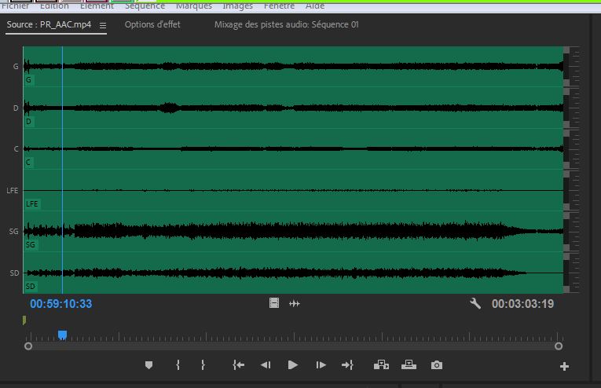Click the Mark In bracket icon
The width and height of the screenshot is (601, 388).
(178, 365)
